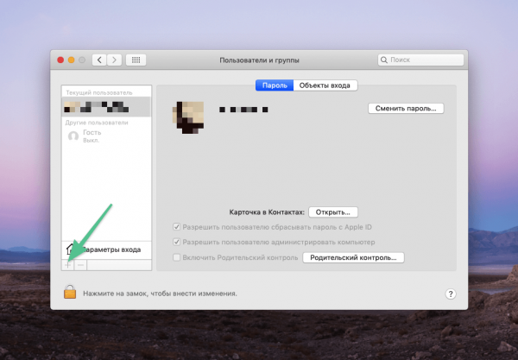Image resolution: width=518 pixels, height=360 pixels.
Task: Click the Пользователи и группы window title
Action: (259, 60)
